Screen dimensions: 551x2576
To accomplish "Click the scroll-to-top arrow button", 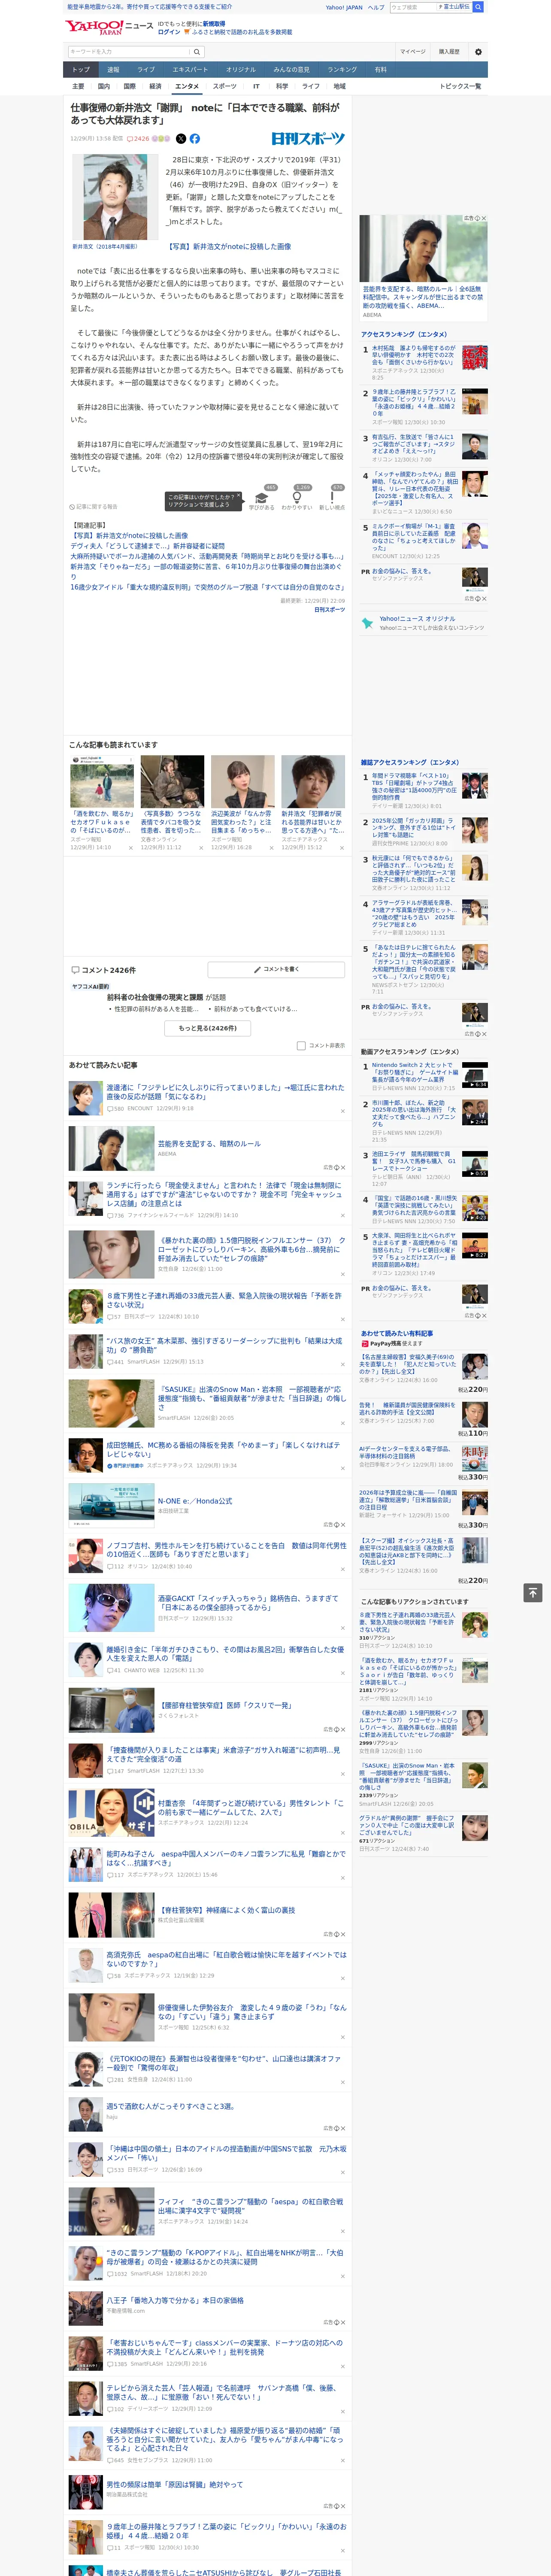I will [x=532, y=1592].
